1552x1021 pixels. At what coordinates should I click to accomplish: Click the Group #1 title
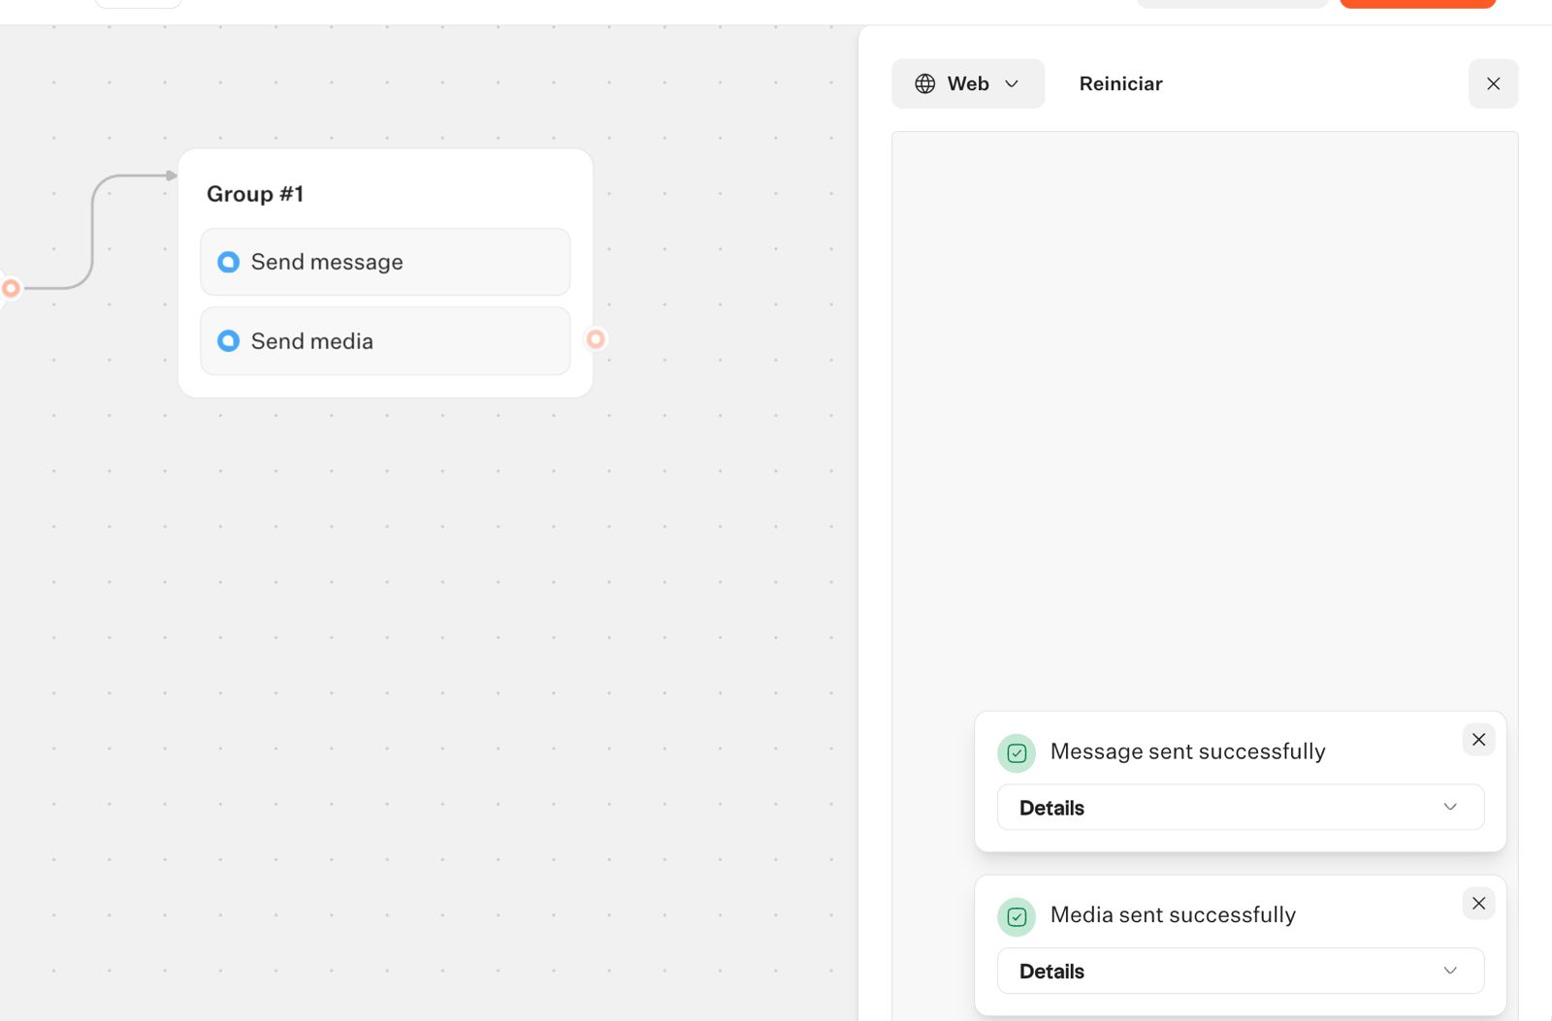point(255,194)
